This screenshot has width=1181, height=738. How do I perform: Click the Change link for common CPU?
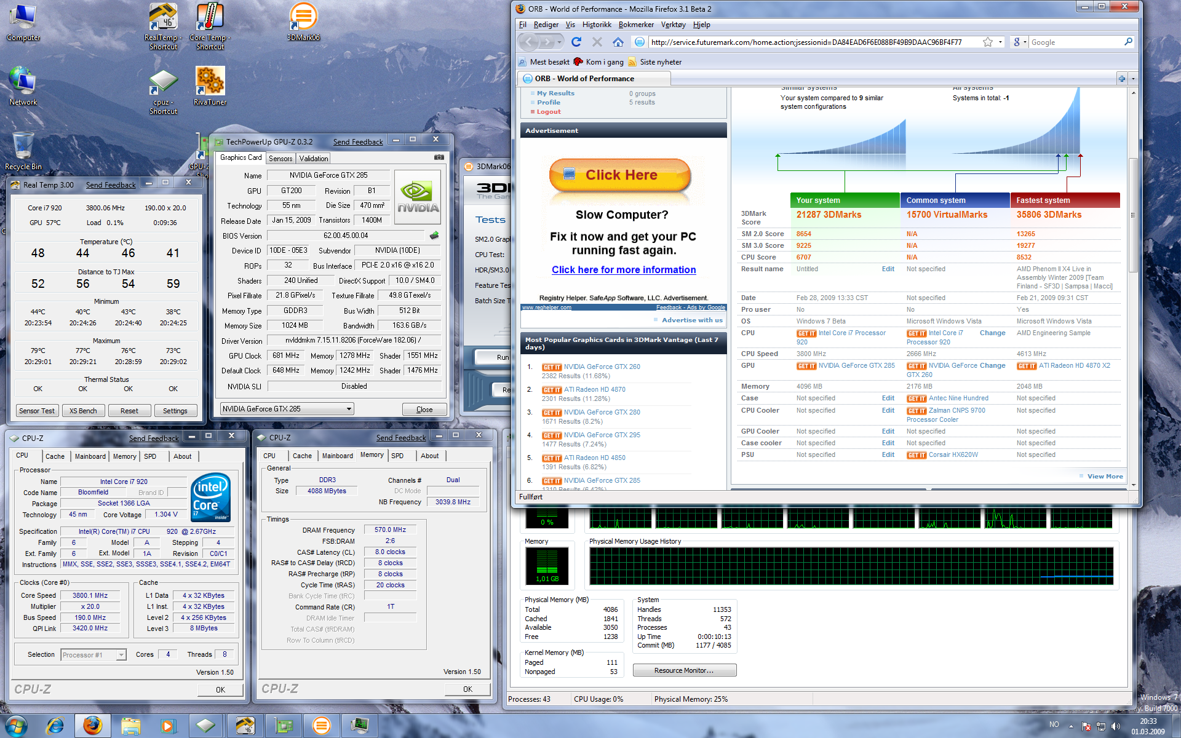[992, 333]
